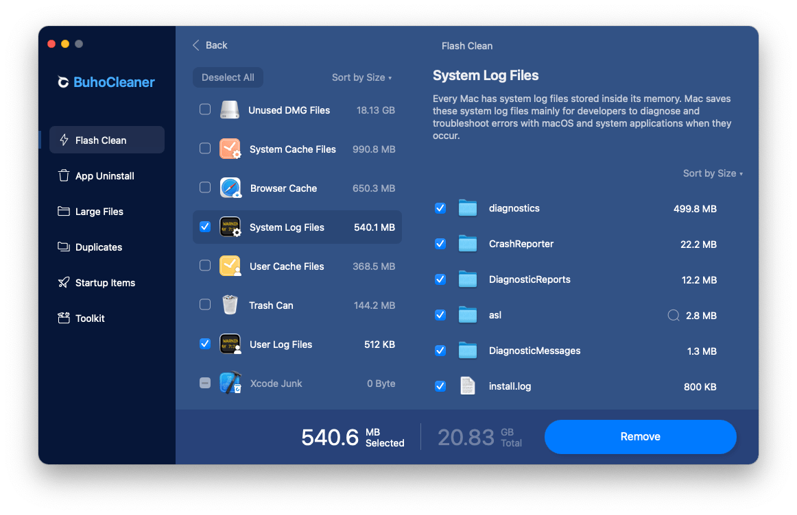Click the 540.6 MB Selected total
The height and width of the screenshot is (515, 797).
click(353, 437)
